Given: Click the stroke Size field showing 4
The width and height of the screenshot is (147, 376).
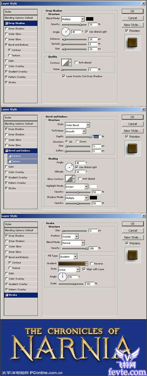Looking at the screenshot, I should [x=93, y=231].
